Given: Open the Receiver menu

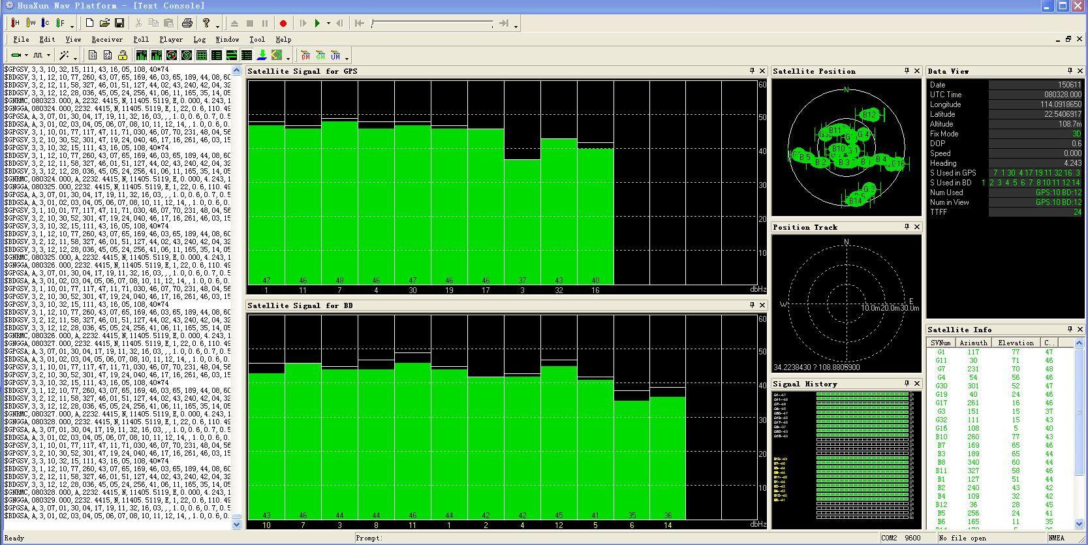Looking at the screenshot, I should [107, 39].
